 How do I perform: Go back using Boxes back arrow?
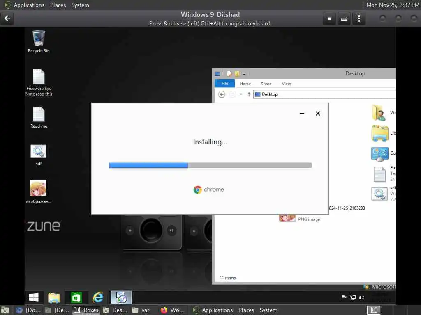(x=7, y=18)
